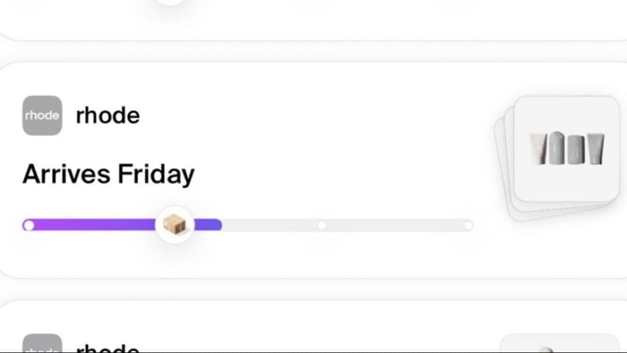
Task: Click the partially visible rhode logo at bottom
Action: point(42,344)
